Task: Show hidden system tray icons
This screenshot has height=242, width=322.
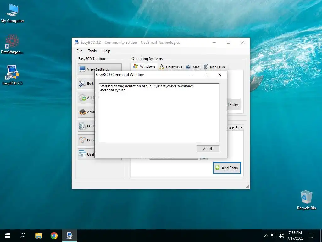Action: coord(266,236)
